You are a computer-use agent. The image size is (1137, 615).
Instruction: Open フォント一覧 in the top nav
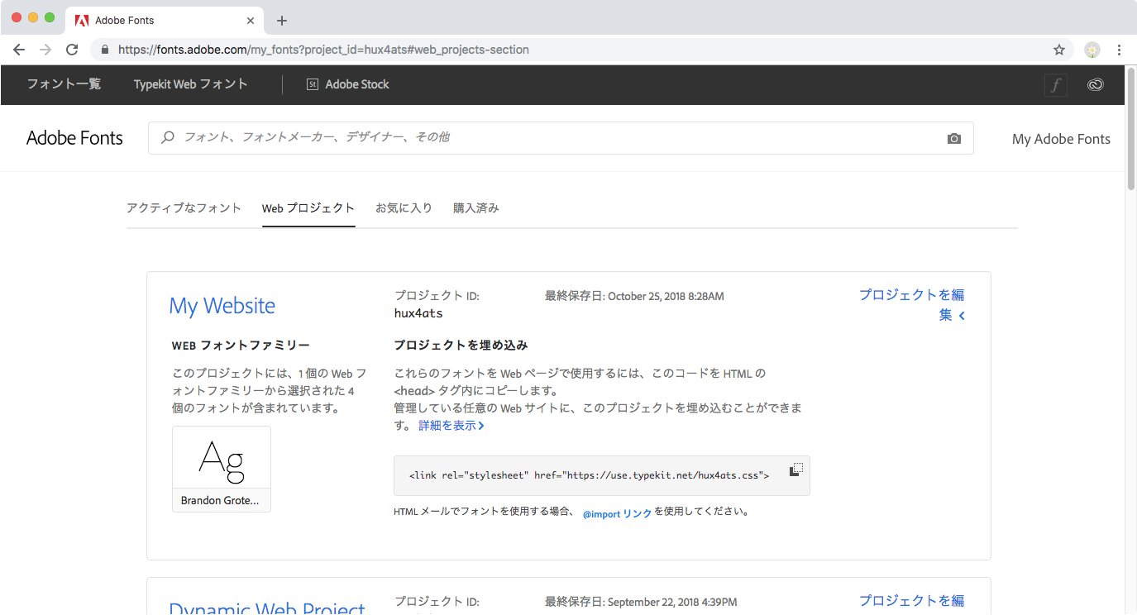(x=64, y=84)
